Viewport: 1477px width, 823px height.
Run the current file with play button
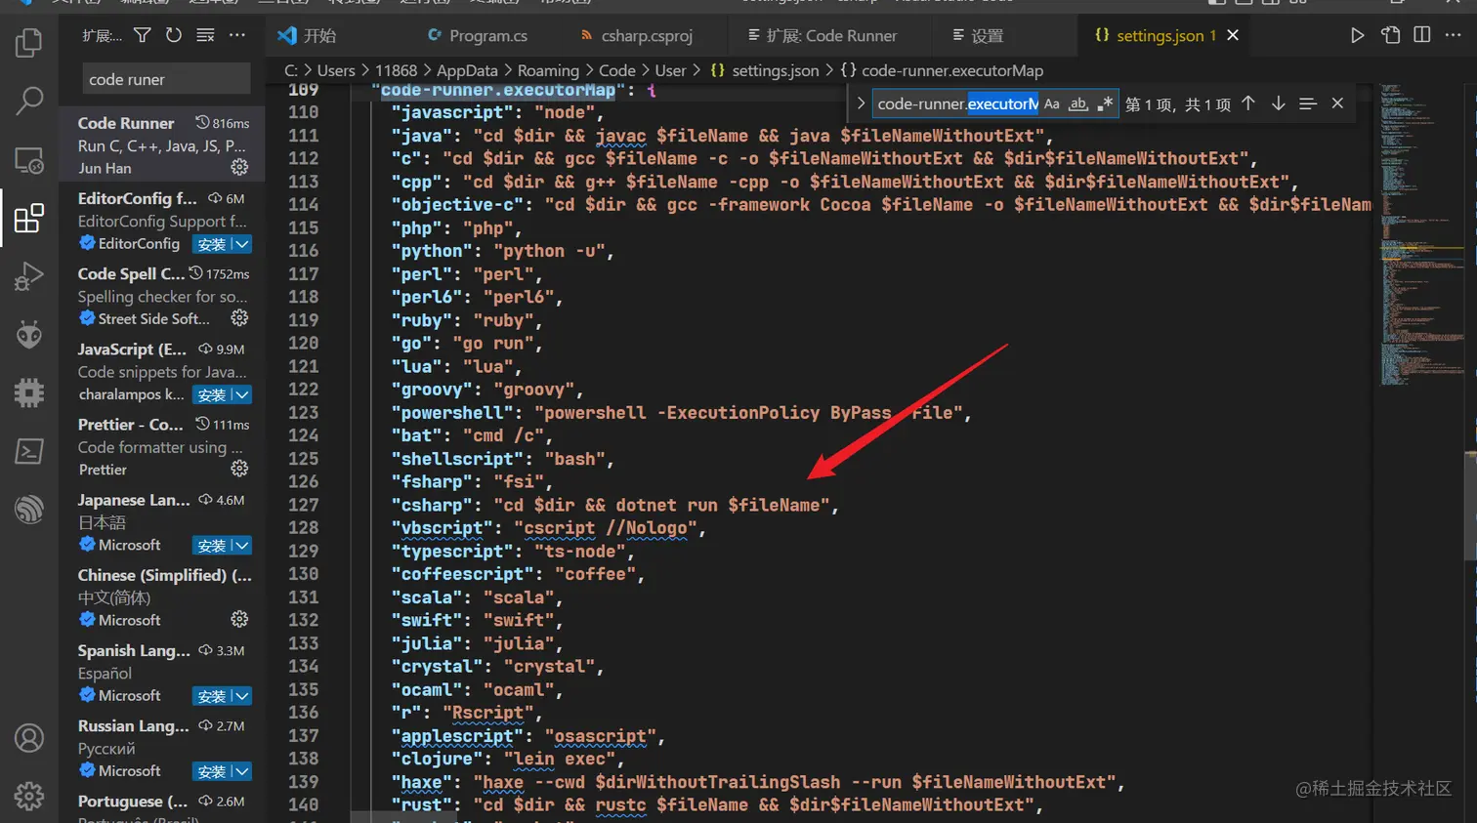1357,35
